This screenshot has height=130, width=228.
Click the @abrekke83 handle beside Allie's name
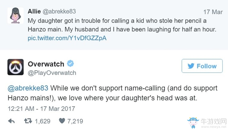pyautogui.click(x=60, y=12)
